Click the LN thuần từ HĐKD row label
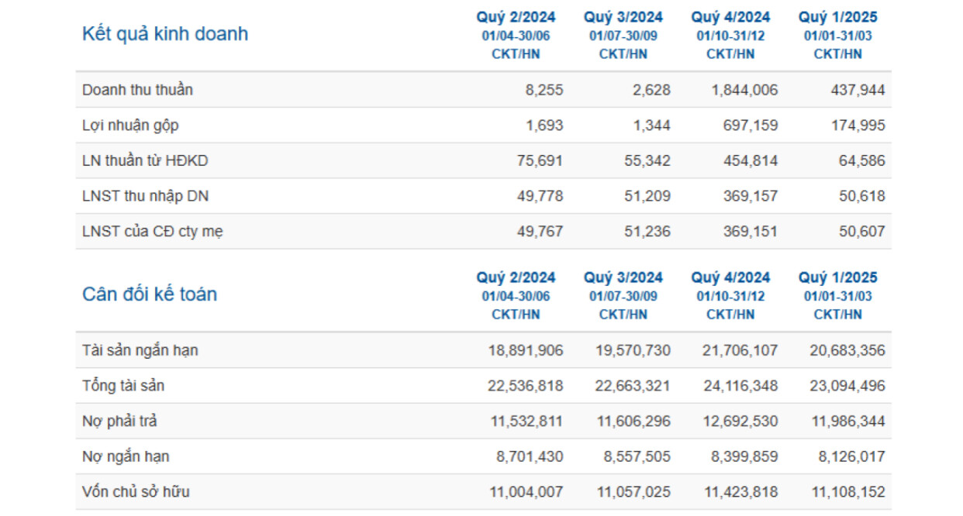 pyautogui.click(x=145, y=161)
